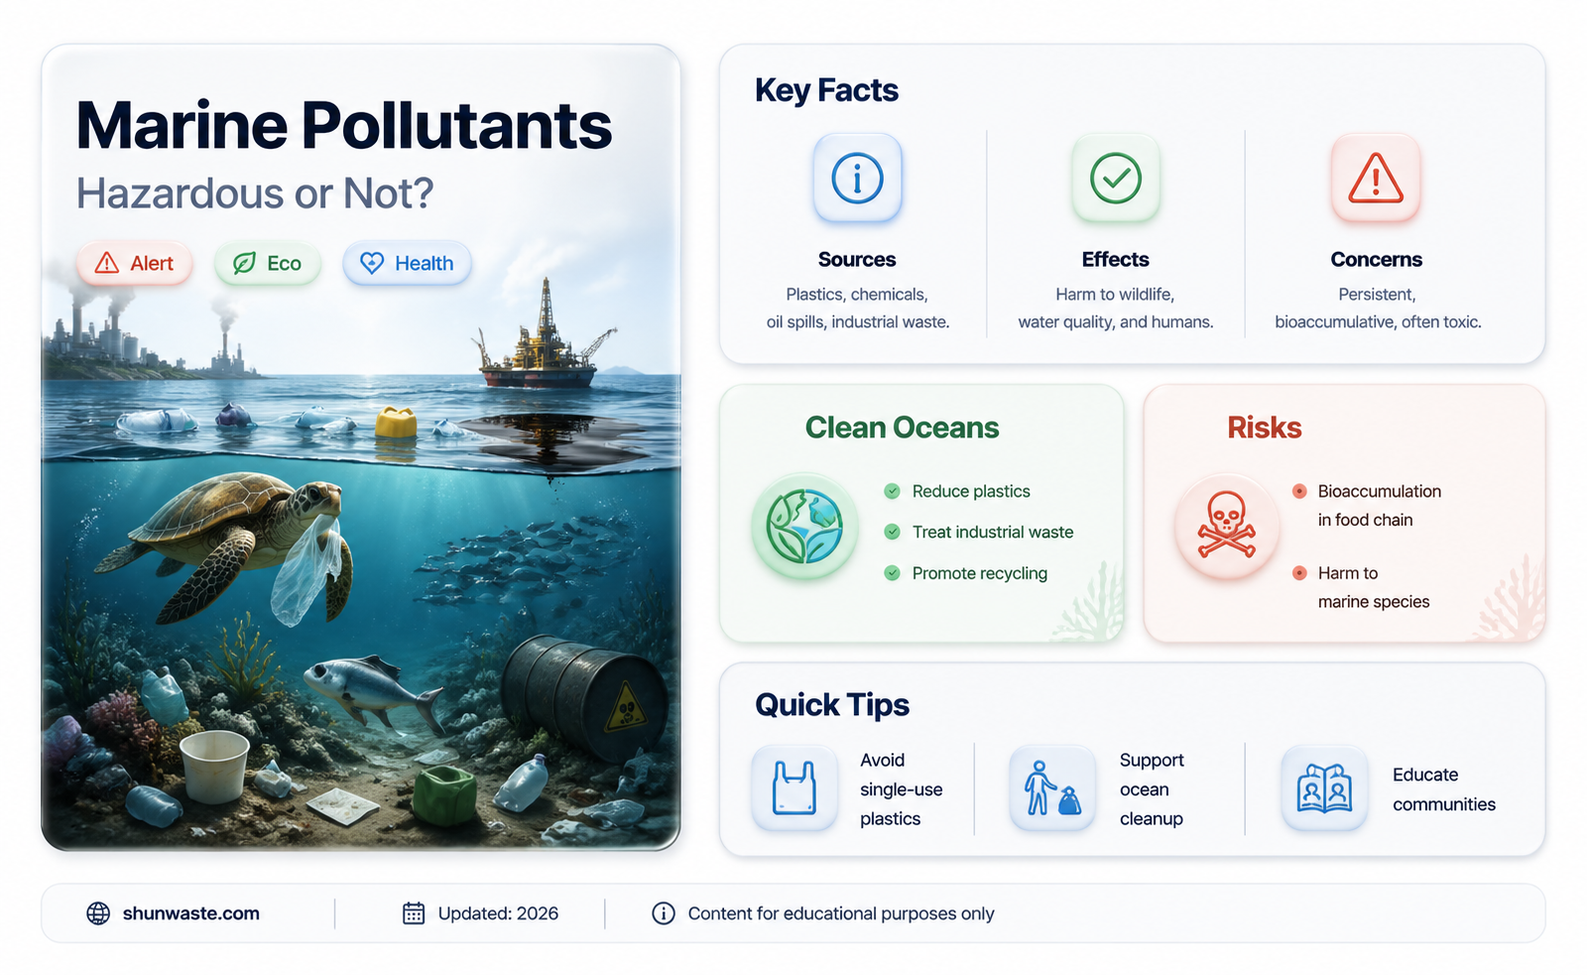Click the bioaccumulative, often toxic description
This screenshot has height=975, width=1587.
tap(1378, 322)
